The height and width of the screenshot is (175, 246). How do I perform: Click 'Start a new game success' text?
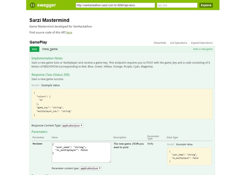[x=47, y=79]
